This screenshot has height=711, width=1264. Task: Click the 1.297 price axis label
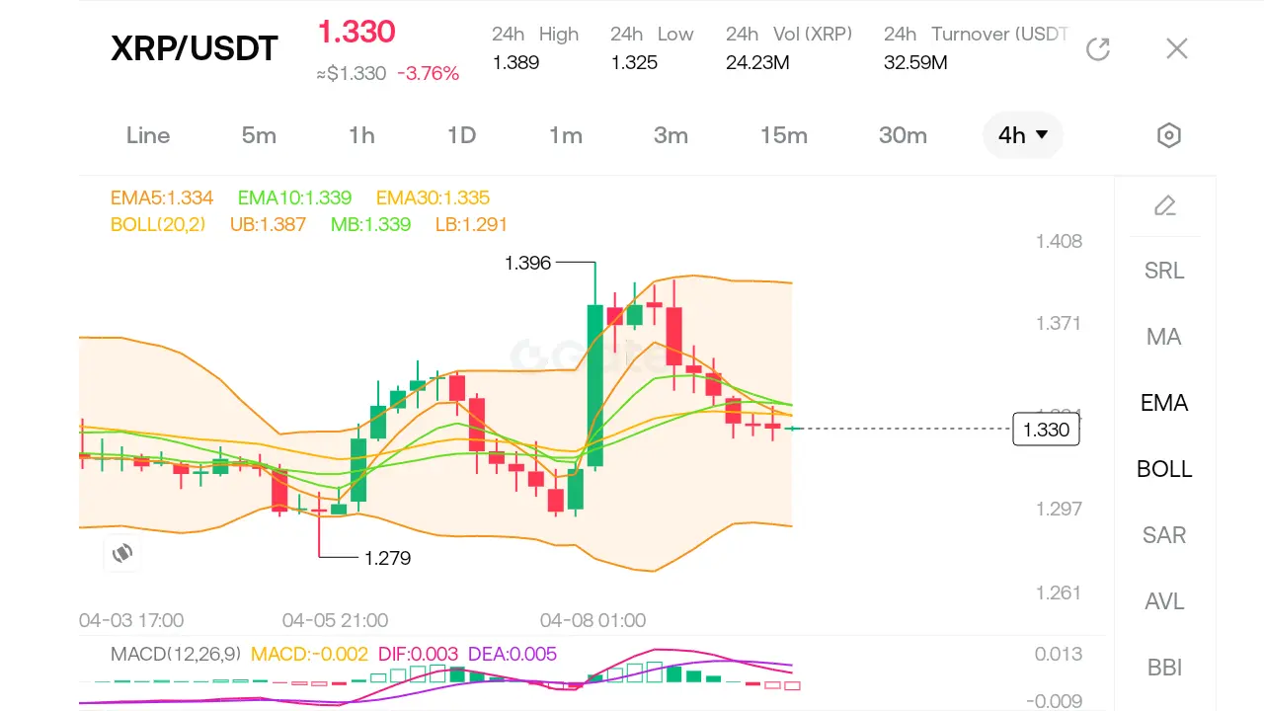click(1059, 509)
